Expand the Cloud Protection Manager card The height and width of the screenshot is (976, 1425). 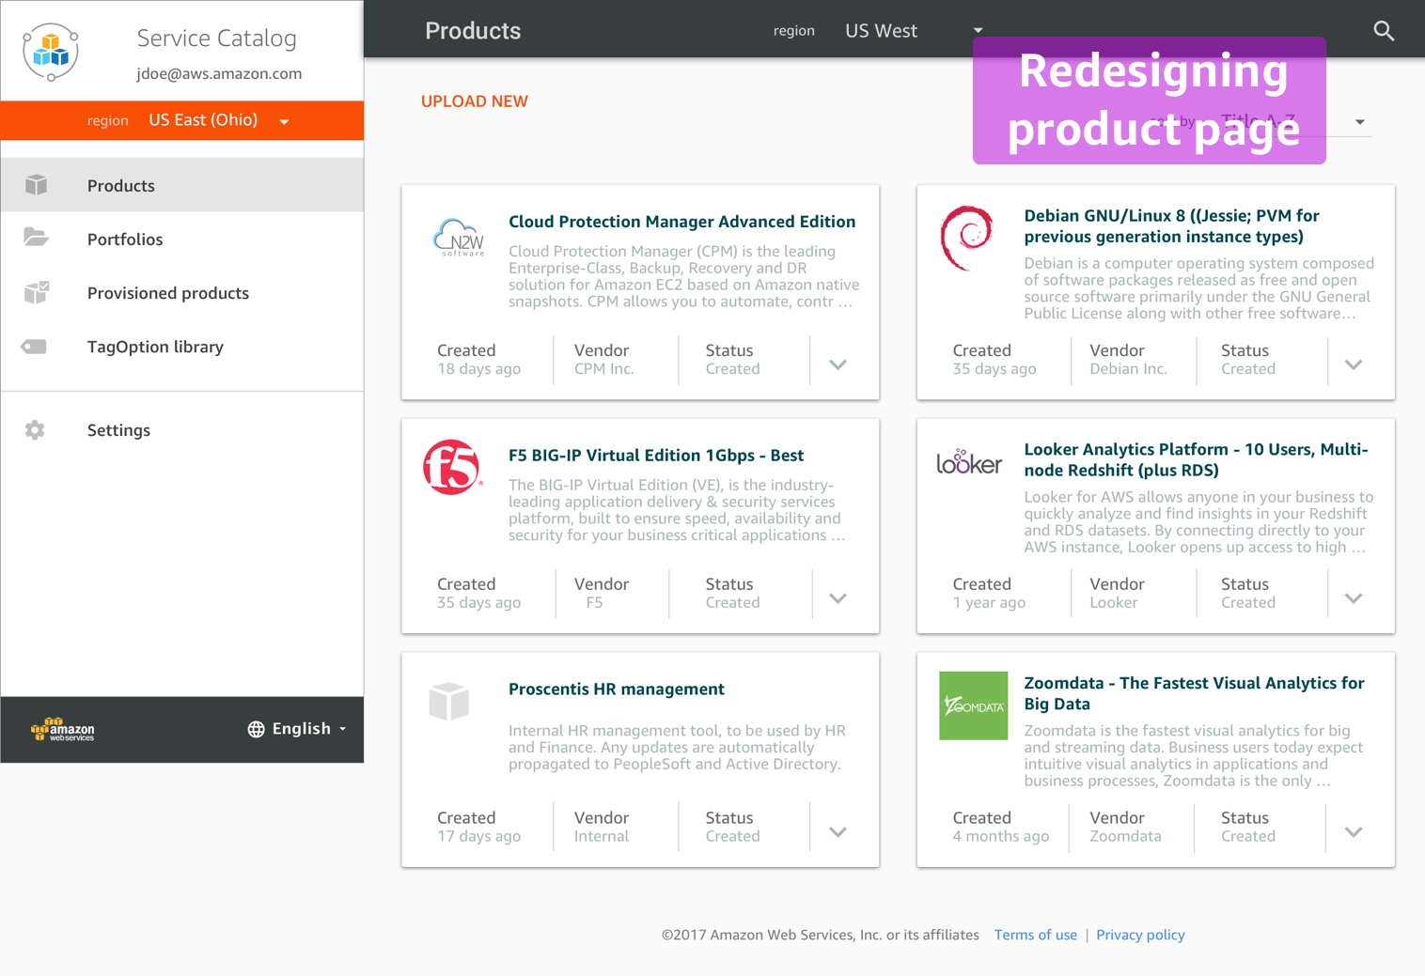[x=838, y=364]
